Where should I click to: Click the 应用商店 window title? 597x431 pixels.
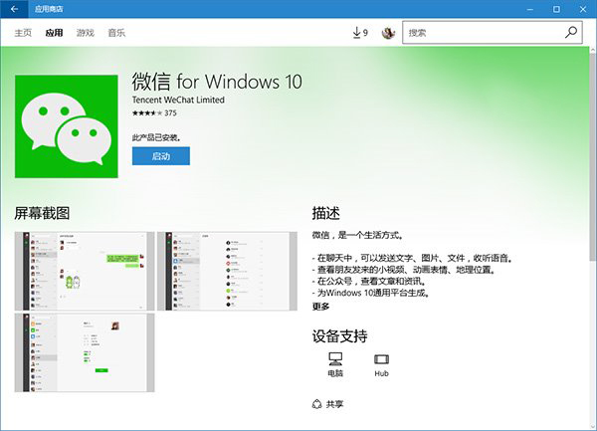tap(49, 9)
